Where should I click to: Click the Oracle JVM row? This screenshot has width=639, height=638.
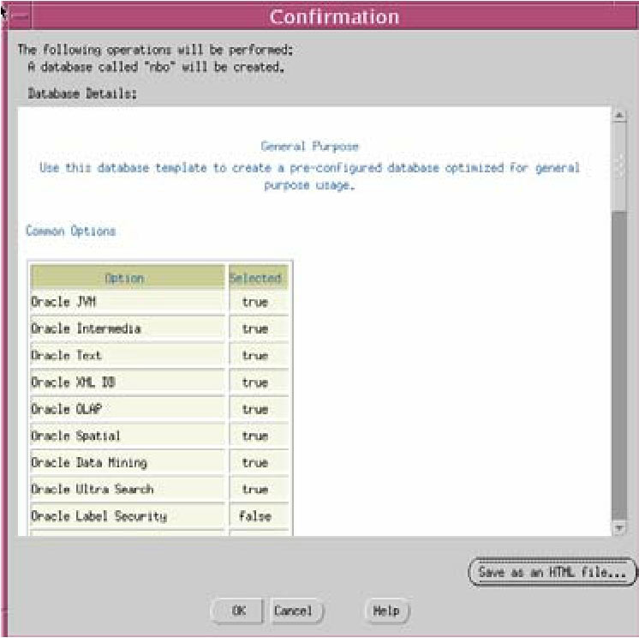(x=127, y=302)
